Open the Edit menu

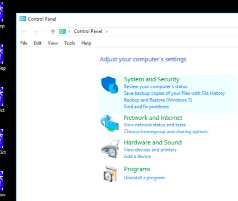(x=37, y=43)
